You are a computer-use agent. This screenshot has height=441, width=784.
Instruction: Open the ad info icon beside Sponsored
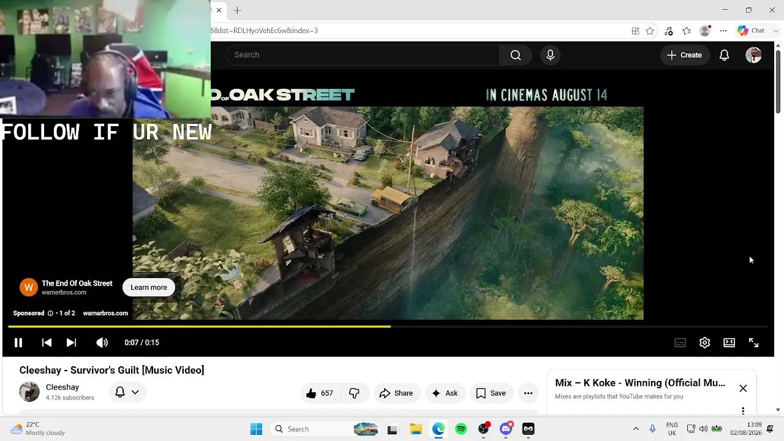click(x=50, y=313)
